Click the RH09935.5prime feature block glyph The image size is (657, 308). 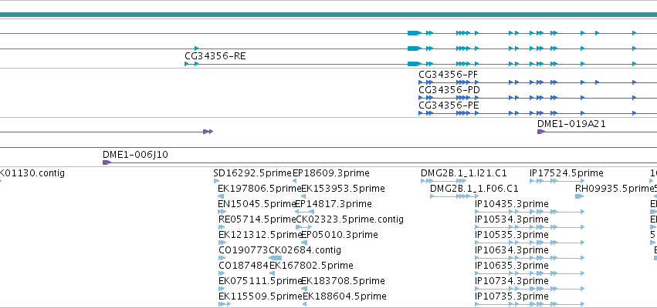pyautogui.click(x=580, y=196)
